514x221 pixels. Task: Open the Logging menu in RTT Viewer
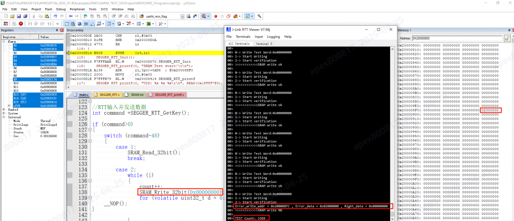pos(274,37)
